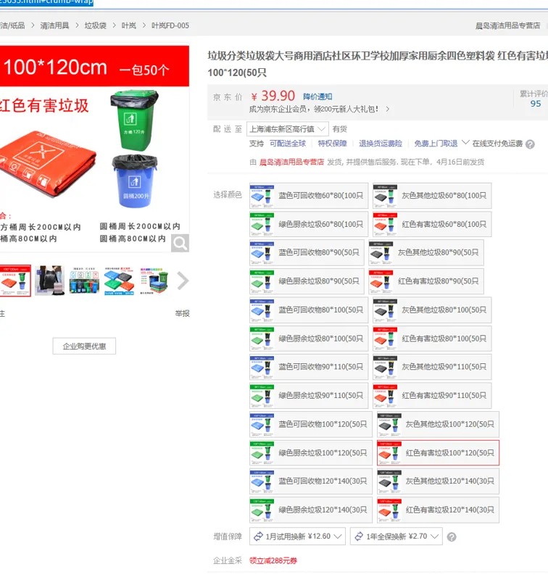
Task: Choose 蓝色可回收物120*140(30只 option
Action: point(311,481)
